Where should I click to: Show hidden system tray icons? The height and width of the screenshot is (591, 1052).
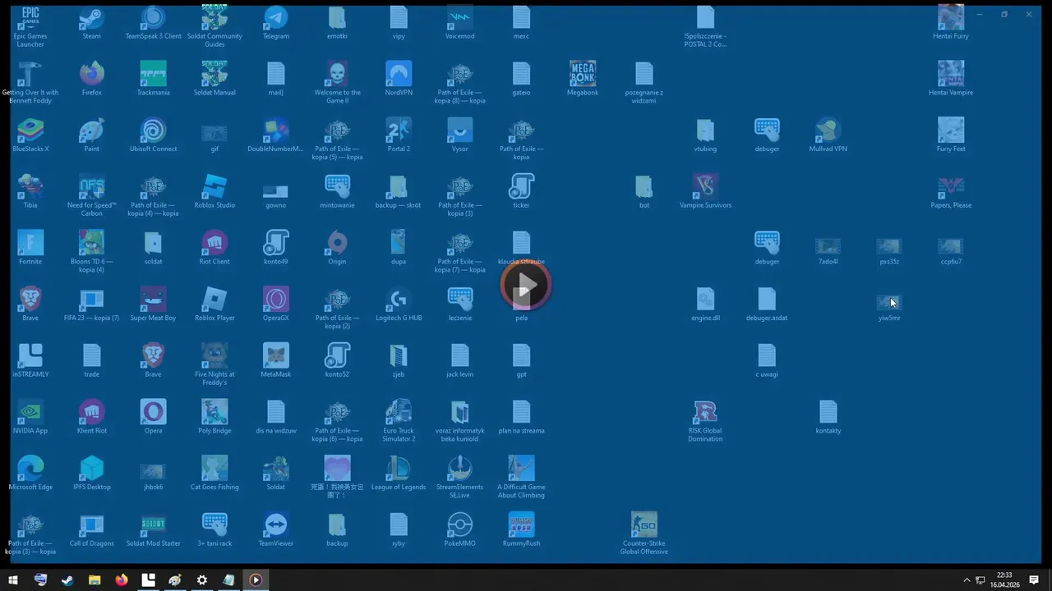967,580
